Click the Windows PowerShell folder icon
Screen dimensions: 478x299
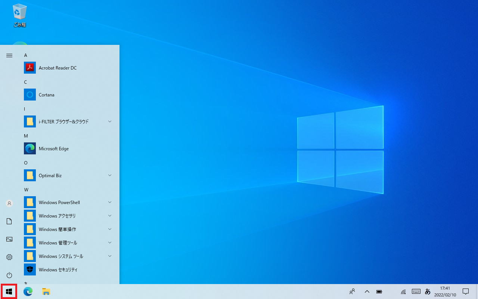[x=30, y=203]
